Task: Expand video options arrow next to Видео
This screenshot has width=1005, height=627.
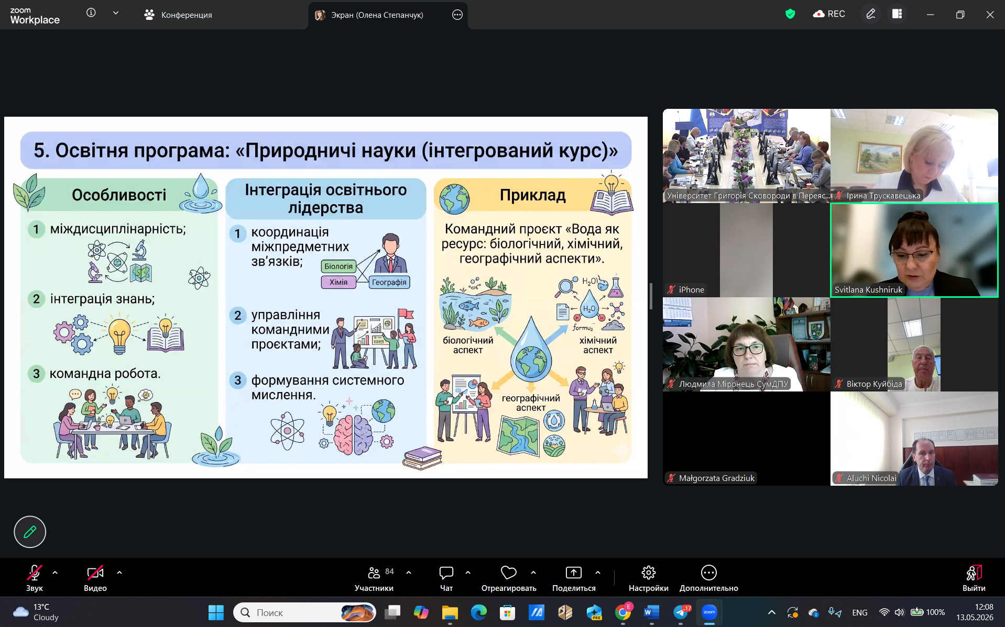Action: click(119, 573)
